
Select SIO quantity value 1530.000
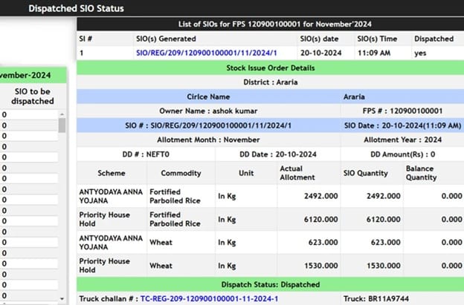[x=384, y=266]
